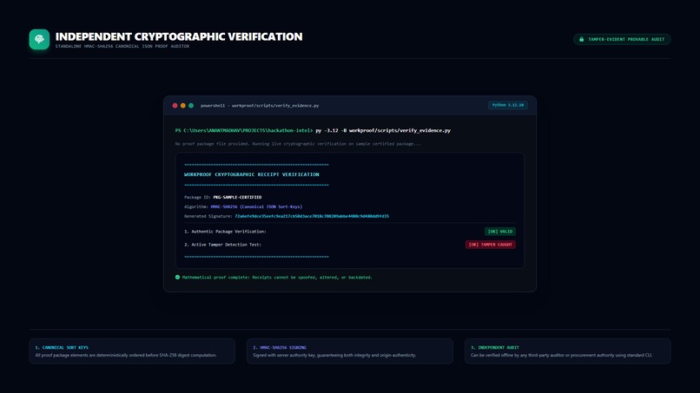Click the HMAC-SHA256 algorithm value
The width and height of the screenshot is (700, 393).
click(256, 206)
